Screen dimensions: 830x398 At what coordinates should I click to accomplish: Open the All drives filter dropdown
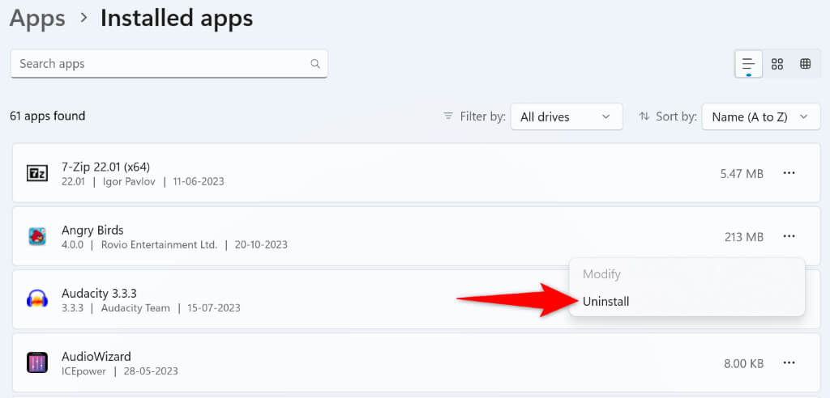tap(566, 116)
